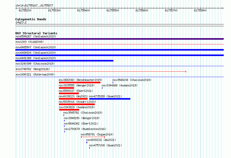Open the nsv3935555 (Wenger2019) label

click(77, 85)
